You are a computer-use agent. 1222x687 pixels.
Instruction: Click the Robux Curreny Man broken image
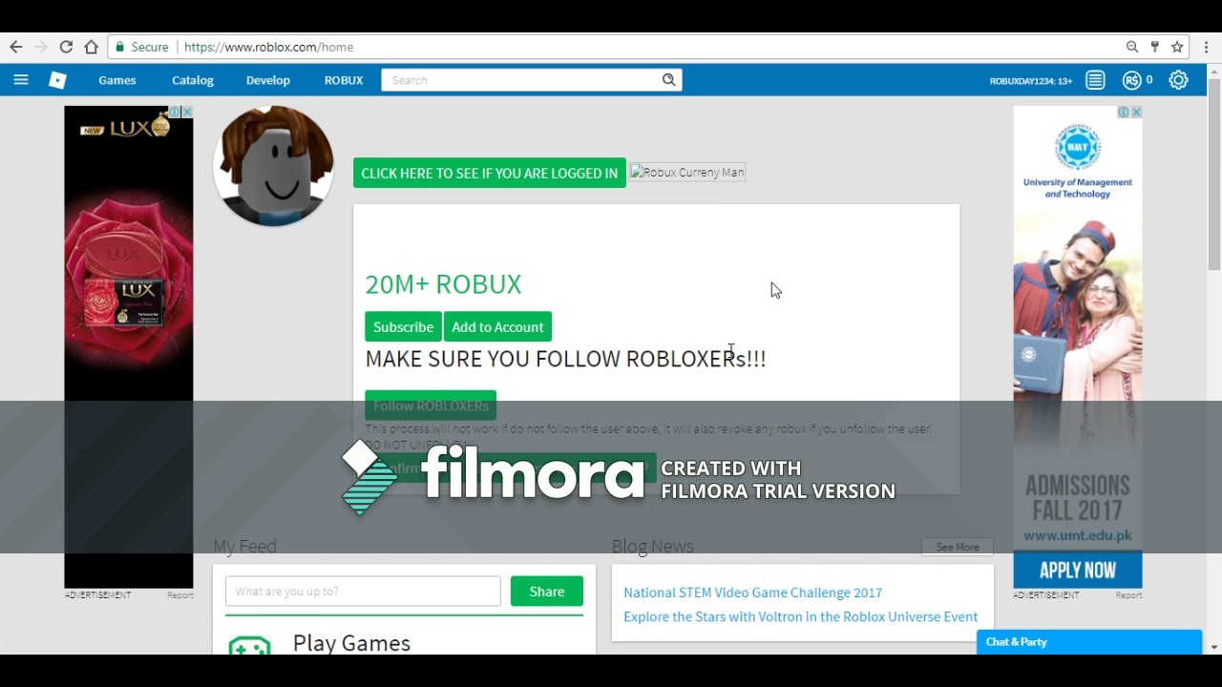(687, 173)
